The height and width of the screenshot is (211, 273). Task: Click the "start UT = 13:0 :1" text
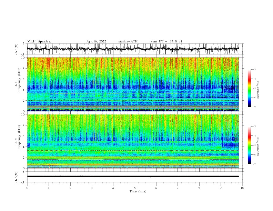tap(166, 41)
